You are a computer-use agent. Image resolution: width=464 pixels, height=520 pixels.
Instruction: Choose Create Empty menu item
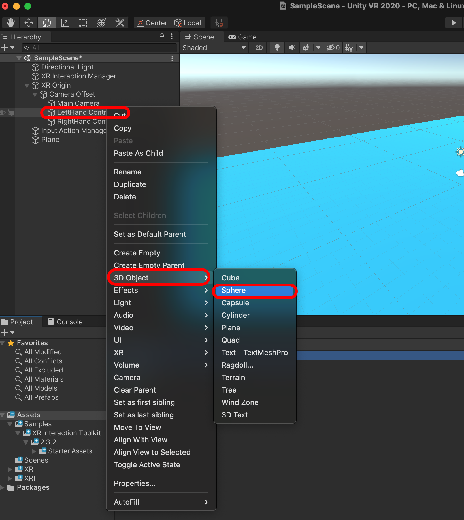(161, 253)
